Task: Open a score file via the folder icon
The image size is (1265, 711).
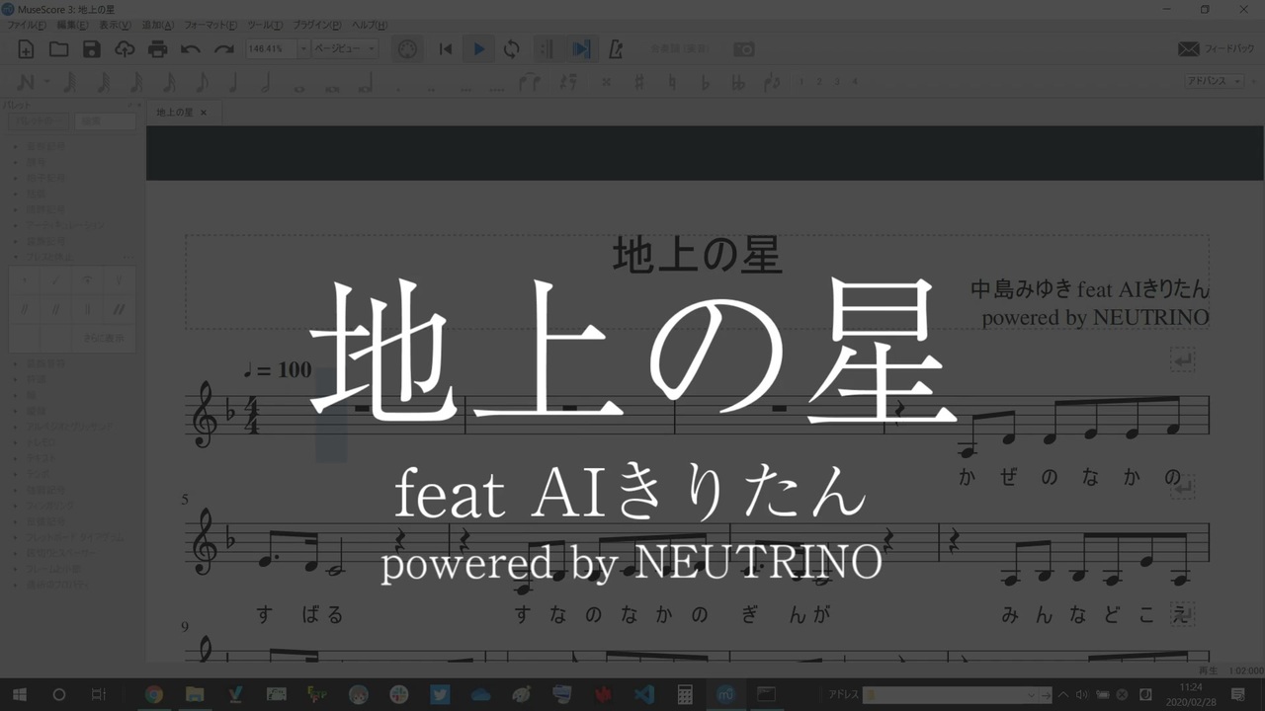Action: [59, 49]
